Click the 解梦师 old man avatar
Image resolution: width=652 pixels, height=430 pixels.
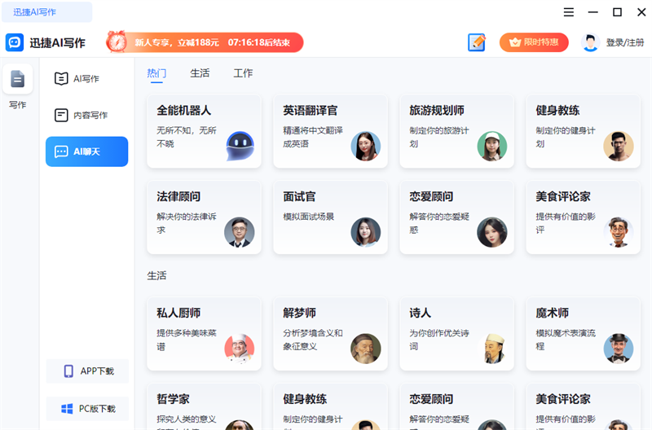point(365,349)
